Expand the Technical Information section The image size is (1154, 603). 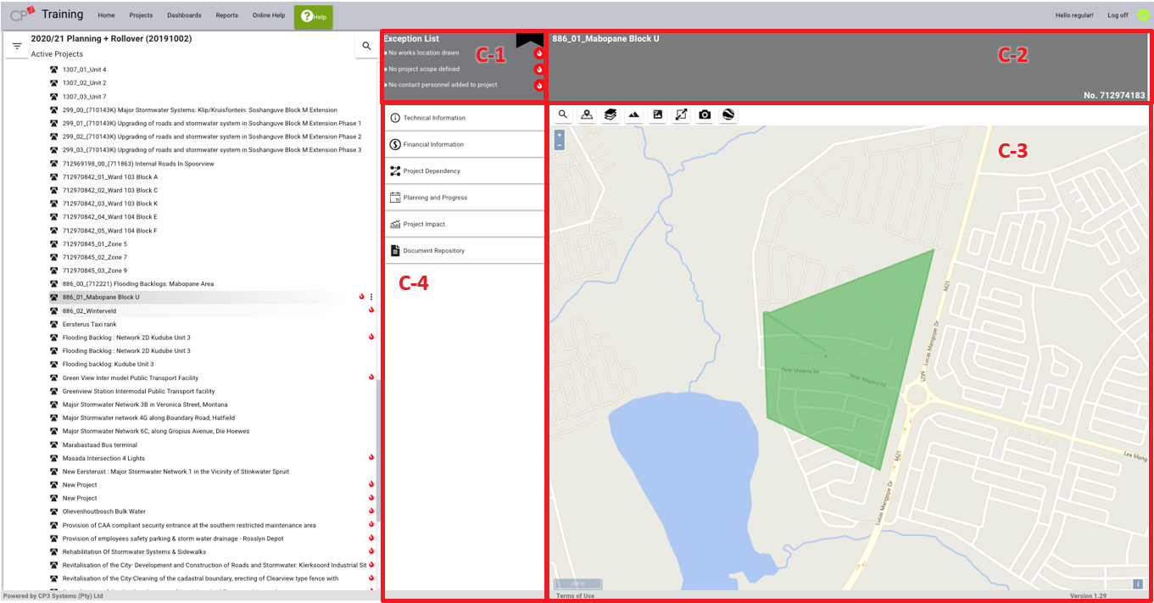(463, 118)
